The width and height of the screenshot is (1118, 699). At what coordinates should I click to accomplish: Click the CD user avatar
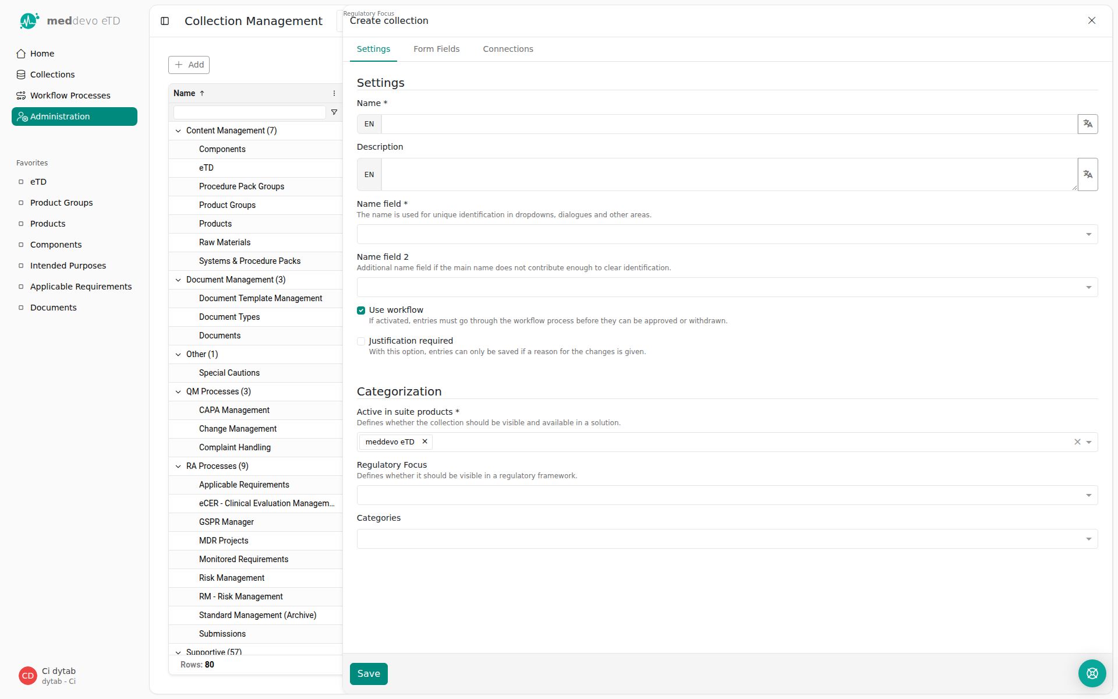(x=27, y=676)
